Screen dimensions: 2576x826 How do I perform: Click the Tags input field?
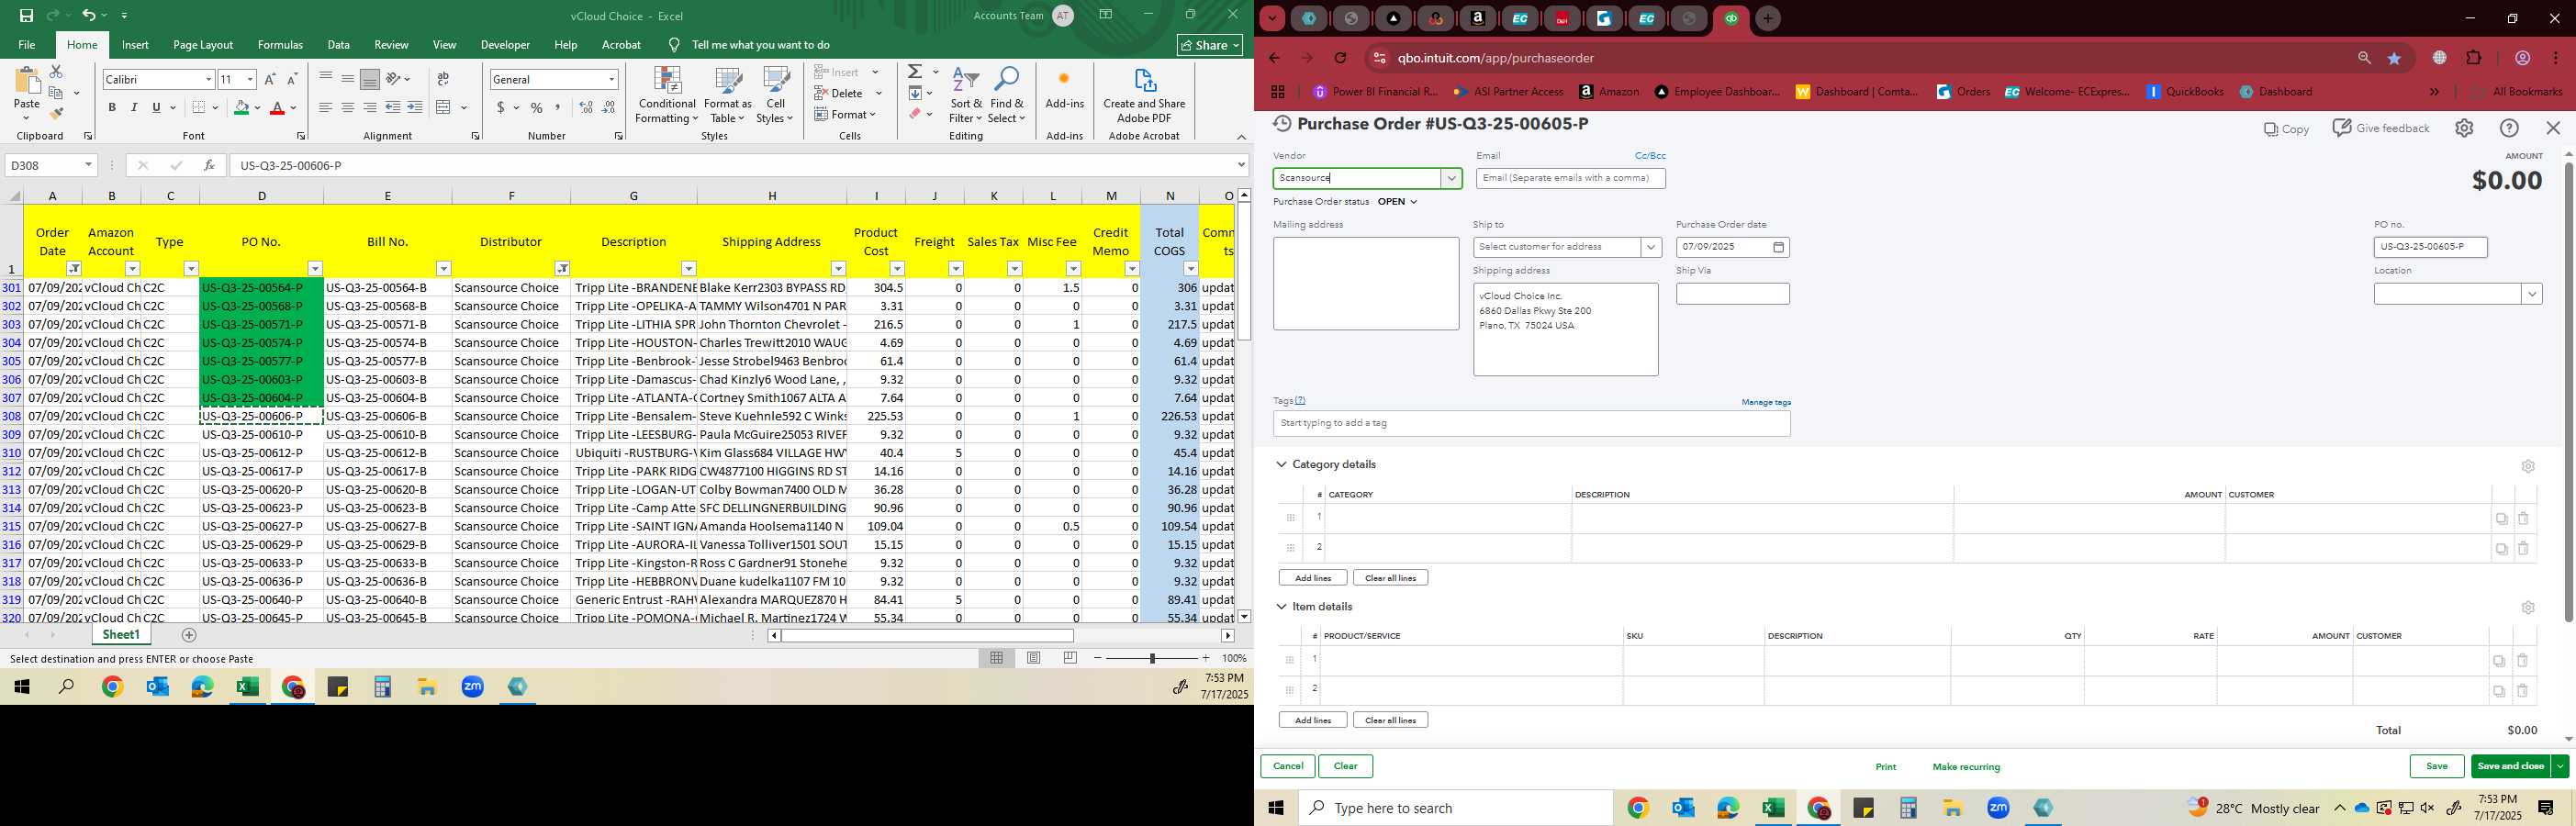1531,423
